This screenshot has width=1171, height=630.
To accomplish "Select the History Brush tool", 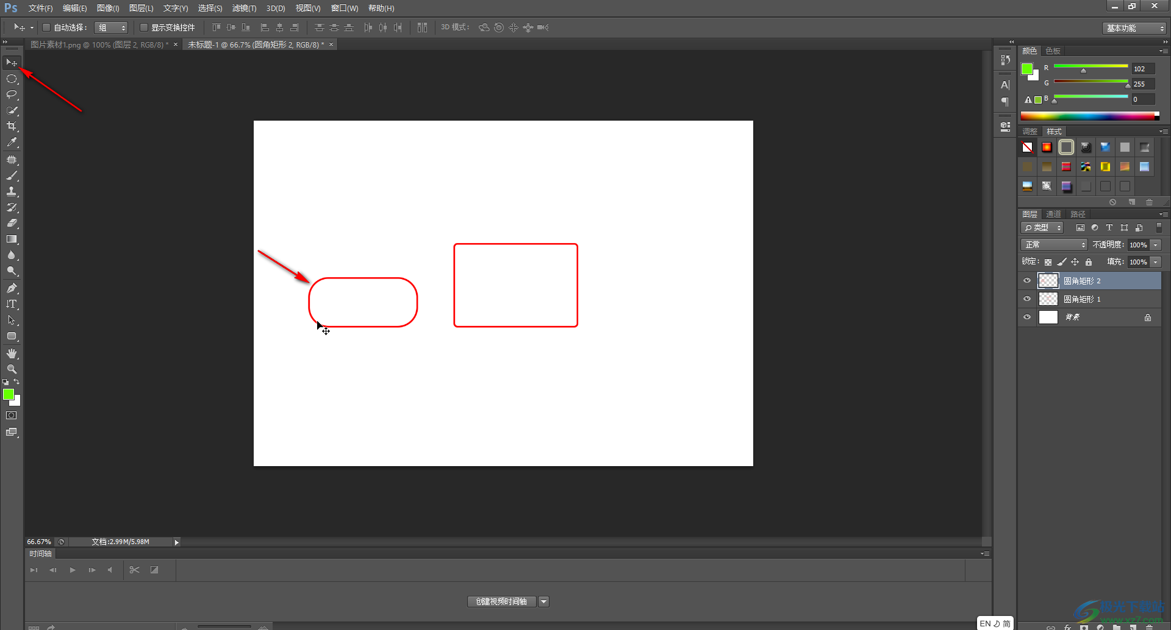I will (x=12, y=207).
